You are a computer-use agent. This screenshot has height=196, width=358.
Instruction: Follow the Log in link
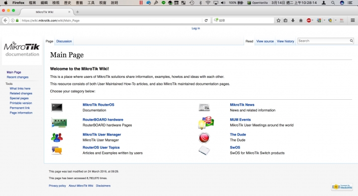[196, 28]
